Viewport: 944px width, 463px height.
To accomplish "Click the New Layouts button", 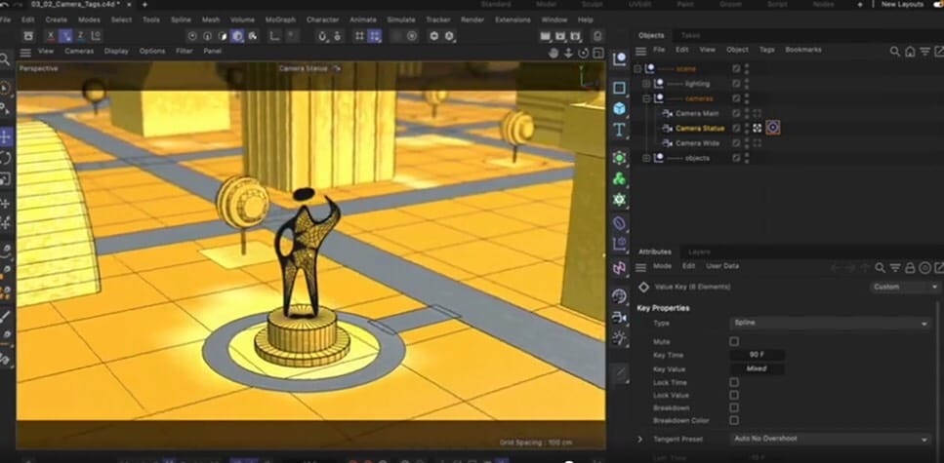I will pos(901,5).
